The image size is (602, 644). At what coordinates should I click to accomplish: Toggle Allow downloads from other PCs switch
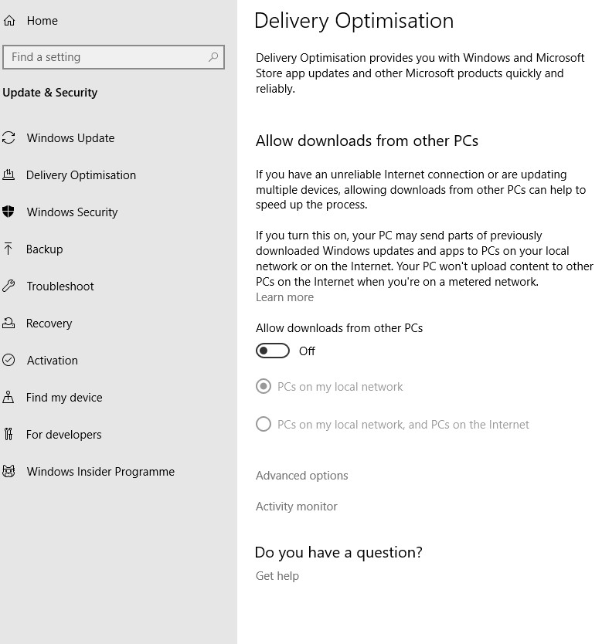(x=273, y=351)
